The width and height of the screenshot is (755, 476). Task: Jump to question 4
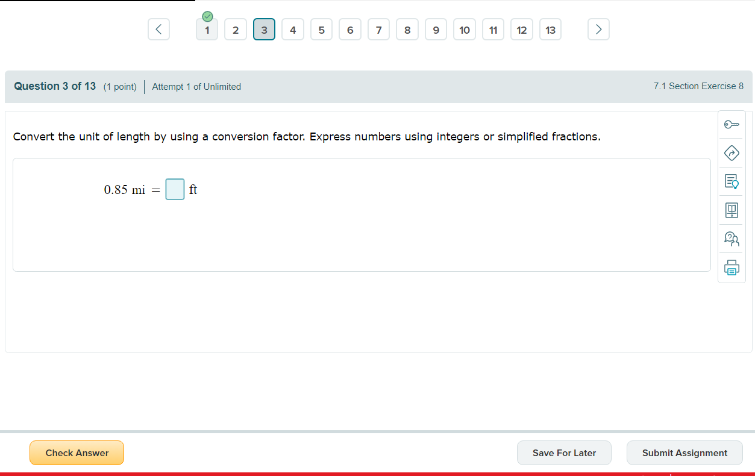[293, 30]
